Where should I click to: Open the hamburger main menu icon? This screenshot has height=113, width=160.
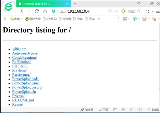[x=158, y=11]
